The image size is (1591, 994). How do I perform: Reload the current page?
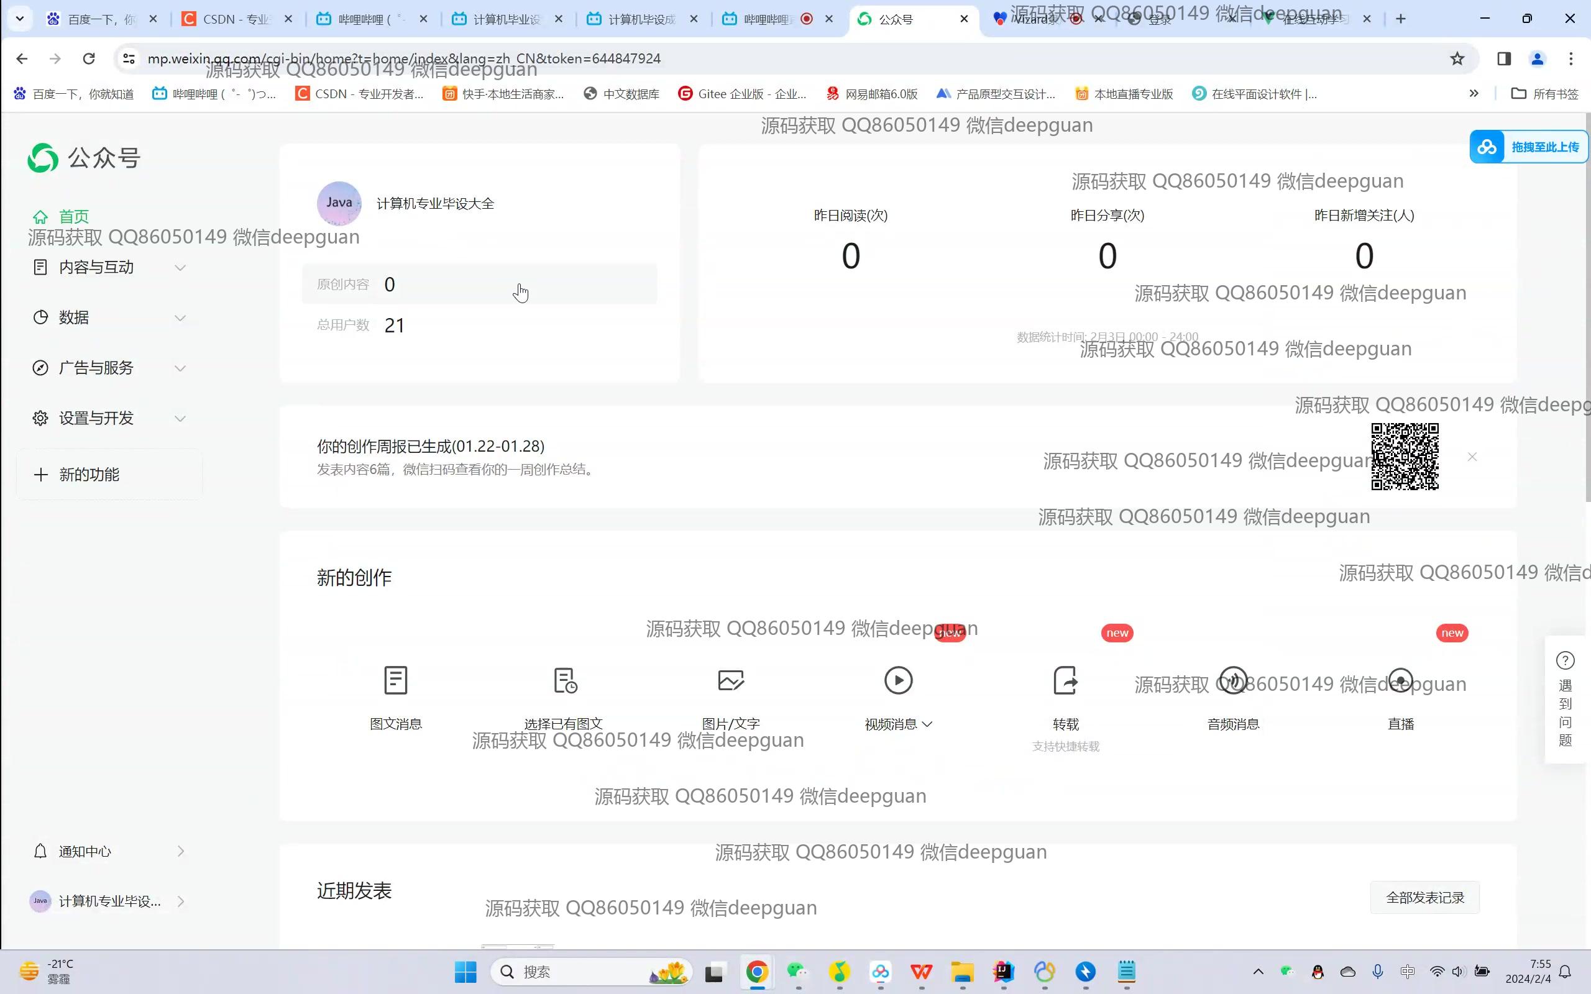89,58
